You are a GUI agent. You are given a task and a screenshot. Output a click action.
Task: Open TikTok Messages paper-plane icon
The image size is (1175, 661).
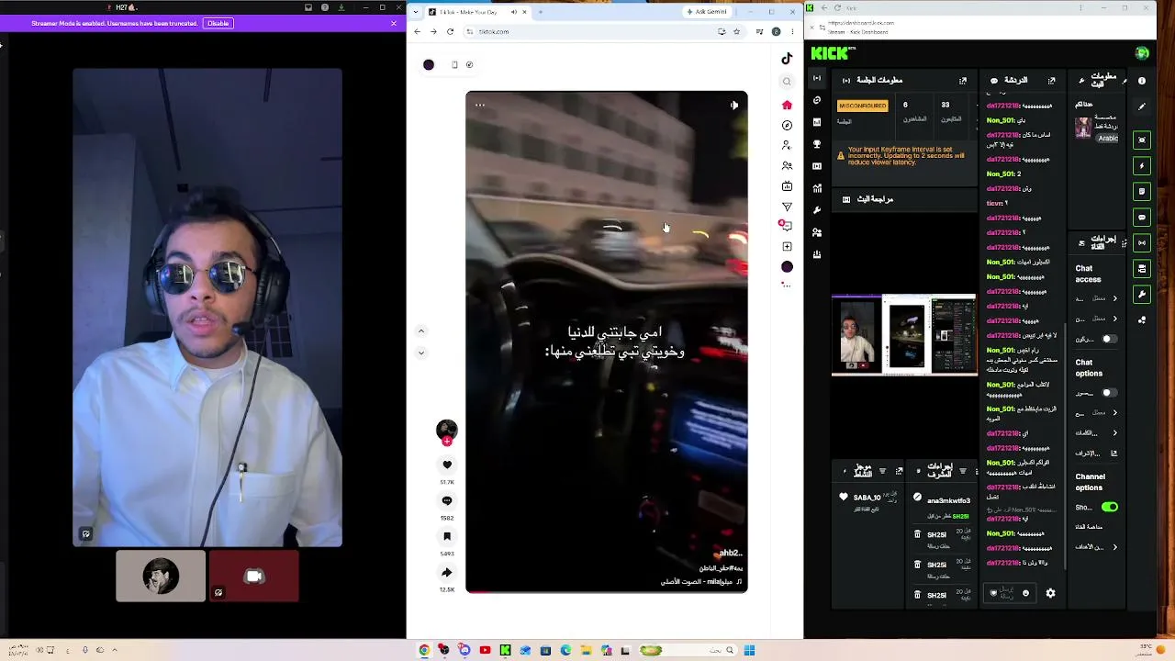[x=787, y=207]
